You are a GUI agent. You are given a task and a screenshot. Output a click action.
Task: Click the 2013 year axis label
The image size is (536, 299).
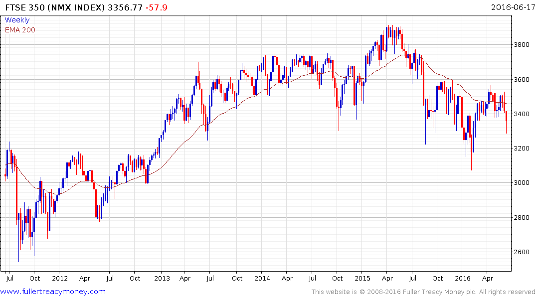click(x=162, y=279)
